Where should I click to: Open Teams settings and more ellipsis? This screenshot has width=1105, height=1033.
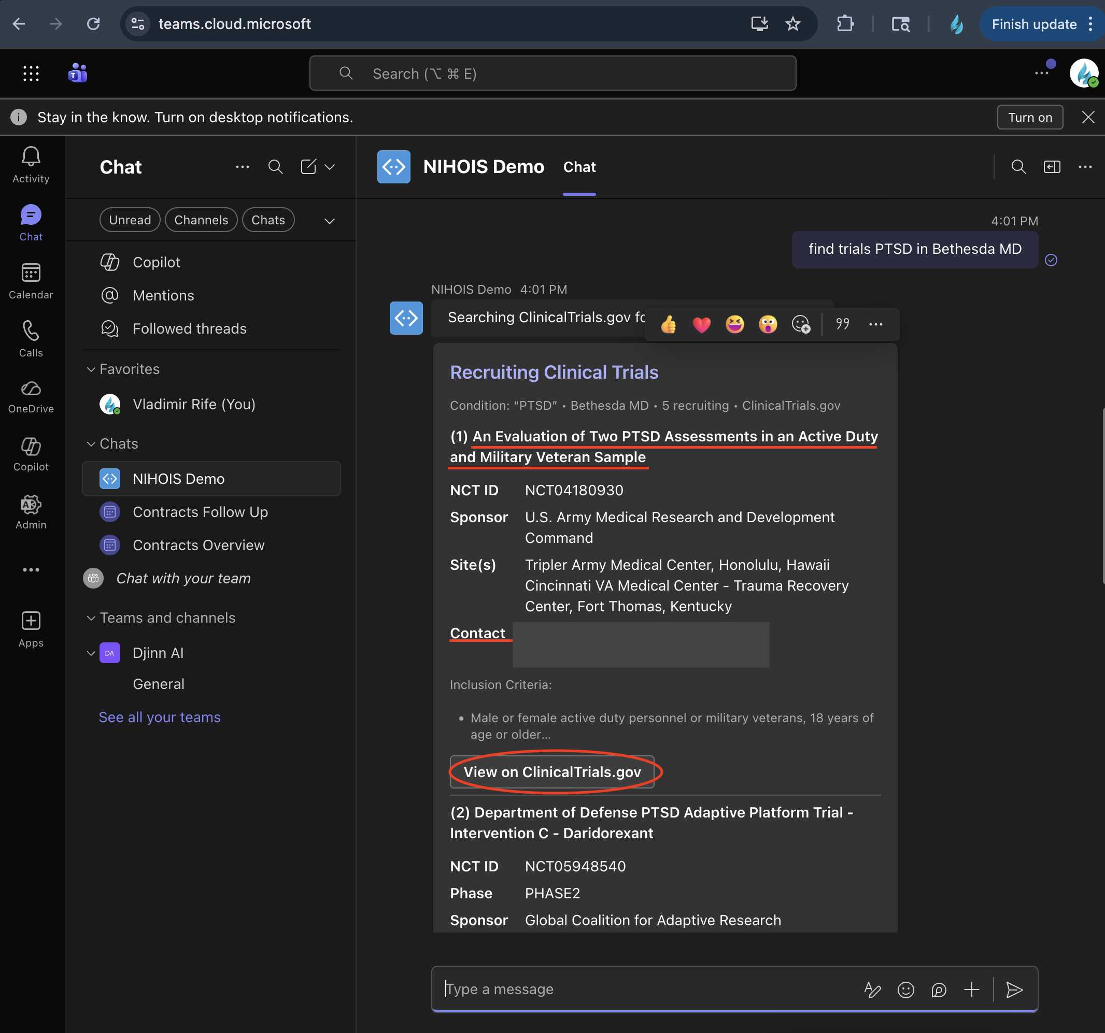point(1041,73)
